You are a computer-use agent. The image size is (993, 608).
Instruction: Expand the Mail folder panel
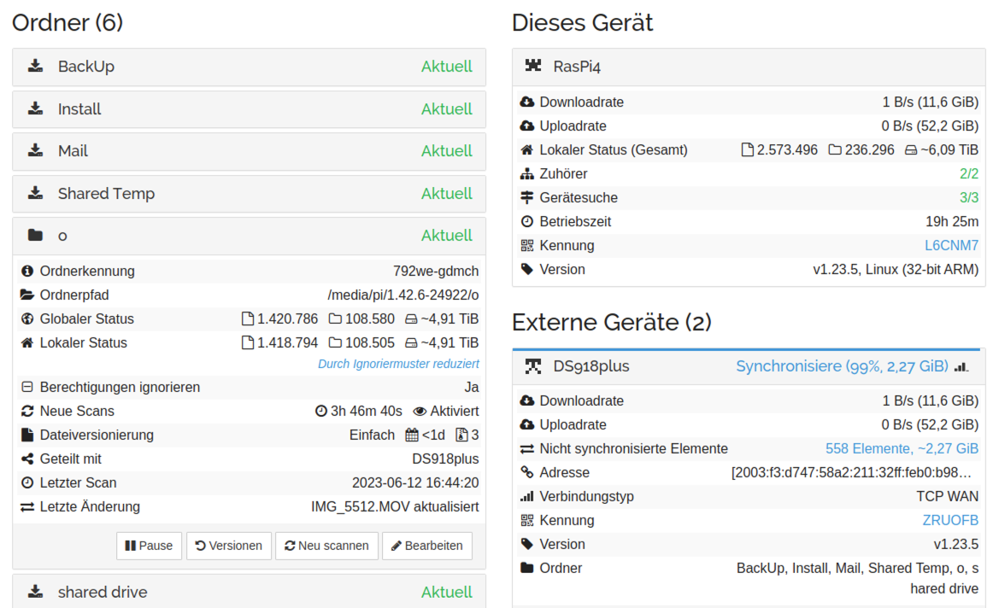point(249,150)
